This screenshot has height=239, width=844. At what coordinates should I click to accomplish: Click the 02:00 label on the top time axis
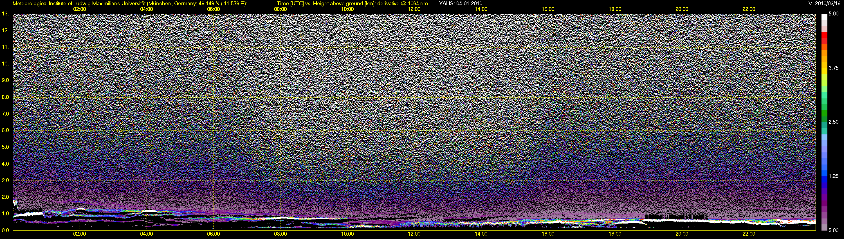point(80,9)
